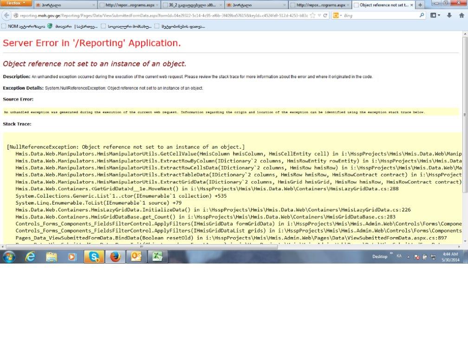
Task: Open Excel from the taskbar
Action: [157, 257]
